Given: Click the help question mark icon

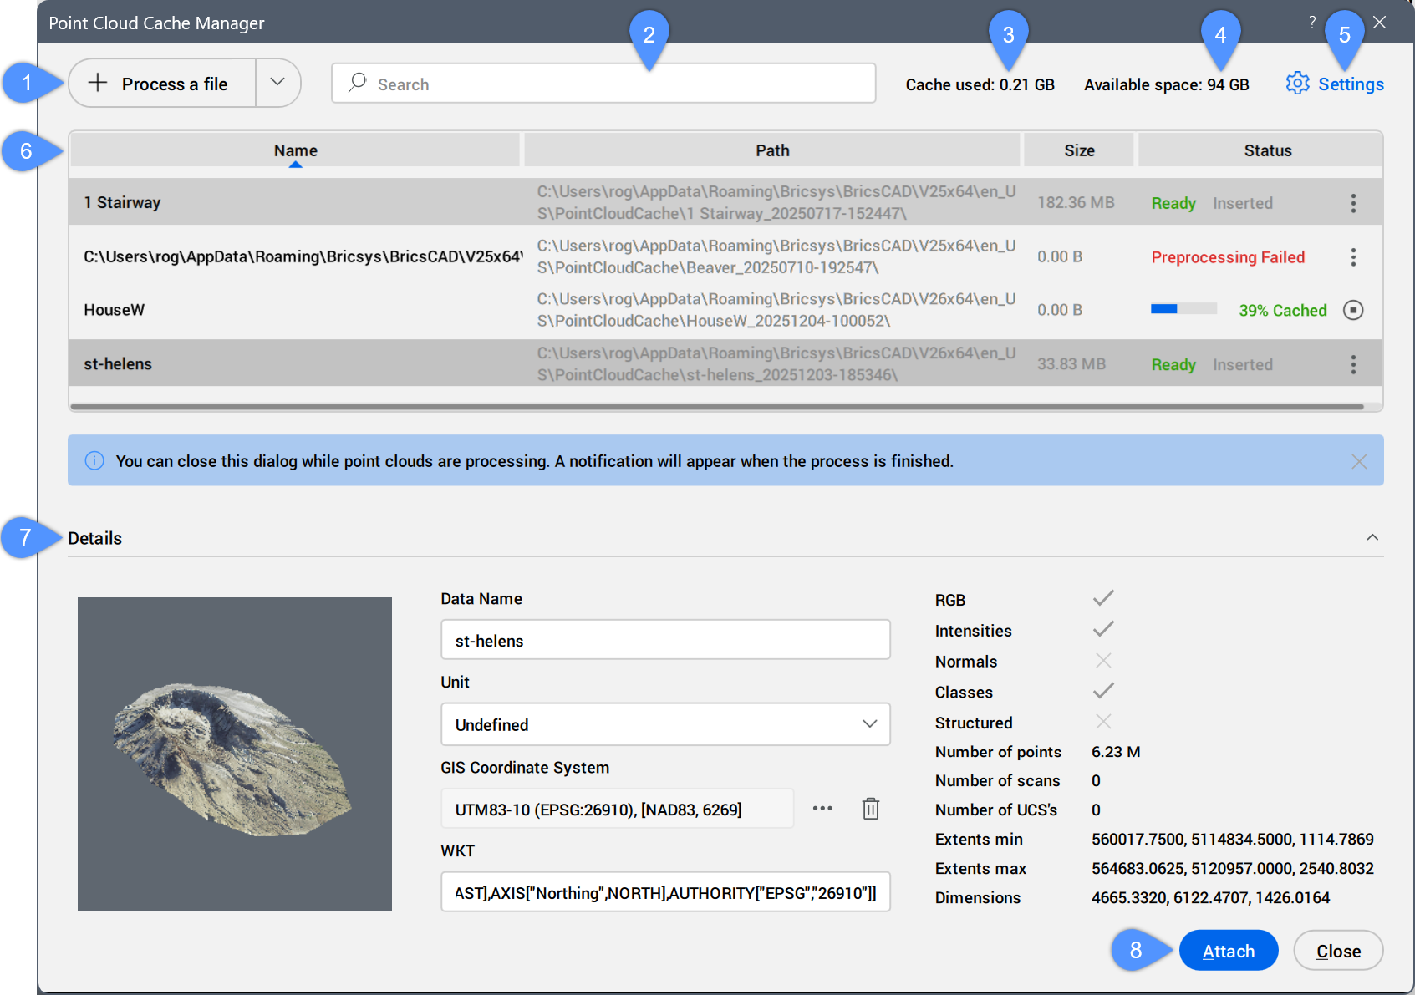Looking at the screenshot, I should (x=1312, y=23).
